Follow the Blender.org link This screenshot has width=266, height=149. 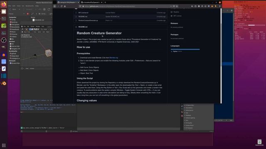(x=113, y=58)
